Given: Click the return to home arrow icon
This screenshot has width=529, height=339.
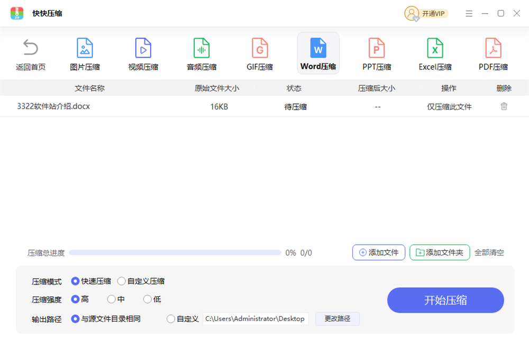Looking at the screenshot, I should [x=31, y=48].
